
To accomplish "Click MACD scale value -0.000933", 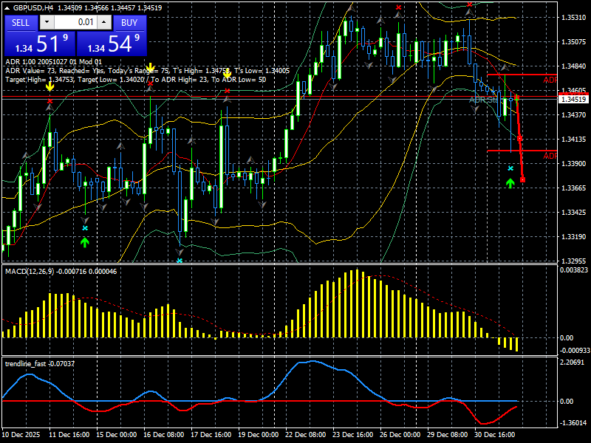I will pyautogui.click(x=575, y=350).
